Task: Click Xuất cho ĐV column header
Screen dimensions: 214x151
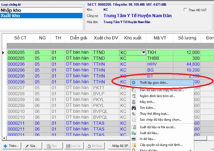Action: 106,38
